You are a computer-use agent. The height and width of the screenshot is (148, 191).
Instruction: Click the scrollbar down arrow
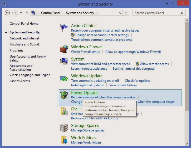point(187,144)
